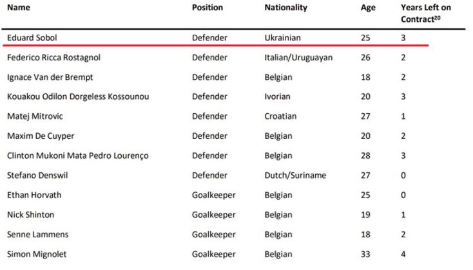473x270 pixels.
Task: Select Kouakou Odilon Dorgeless Kossounou's name
Action: point(78,96)
